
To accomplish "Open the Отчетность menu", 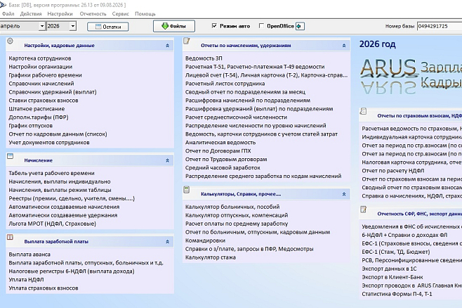I will pyautogui.click(x=93, y=14).
